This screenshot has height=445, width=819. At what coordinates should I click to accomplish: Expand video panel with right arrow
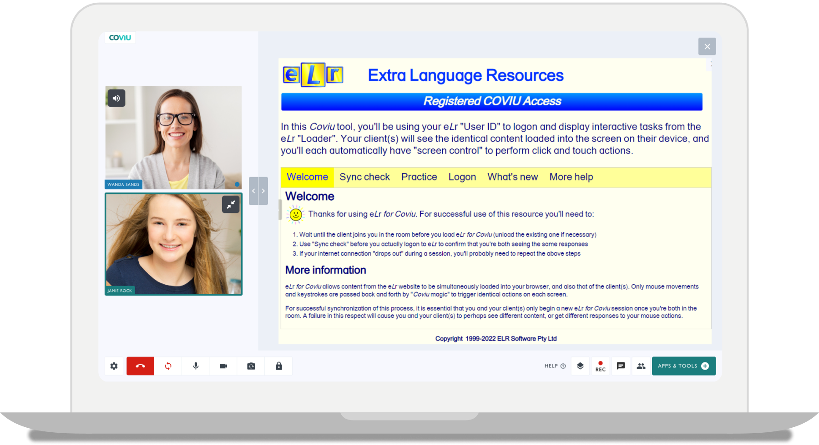[x=263, y=191]
